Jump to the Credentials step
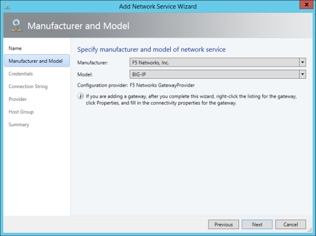316x236 pixels. pyautogui.click(x=21, y=74)
